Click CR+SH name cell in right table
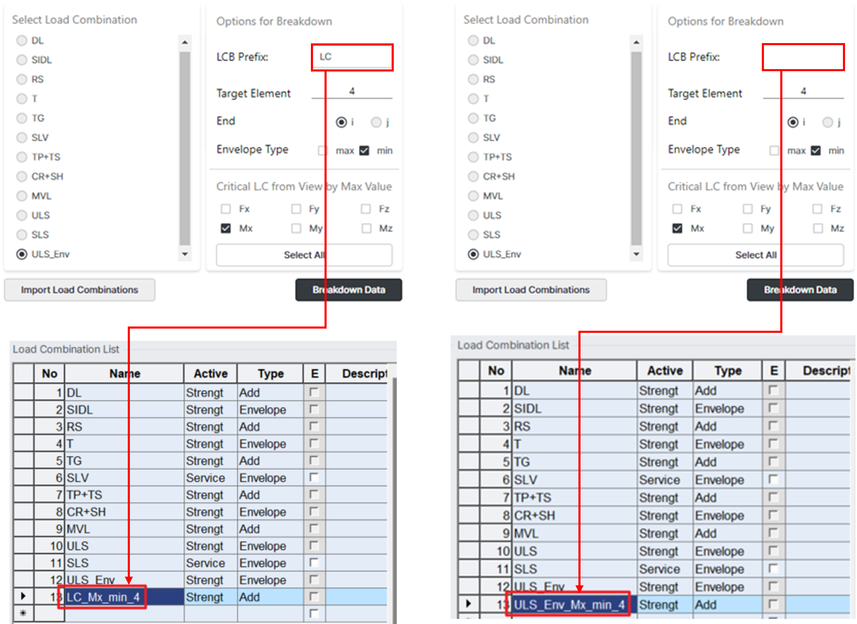The width and height of the screenshot is (857, 624). tap(574, 515)
